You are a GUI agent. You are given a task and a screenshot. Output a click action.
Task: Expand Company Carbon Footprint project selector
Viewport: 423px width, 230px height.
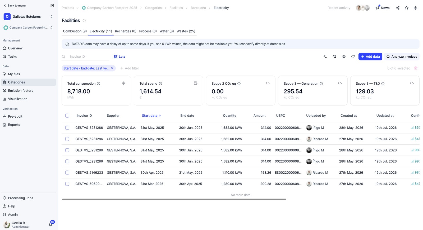pos(28,27)
